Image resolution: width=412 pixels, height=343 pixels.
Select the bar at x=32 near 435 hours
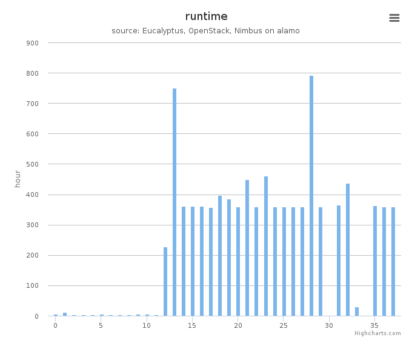[x=348, y=250]
